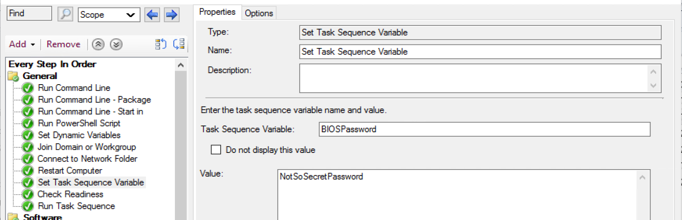This screenshot has width=682, height=220.
Task: Go to previous search result arrow
Action: (152, 15)
